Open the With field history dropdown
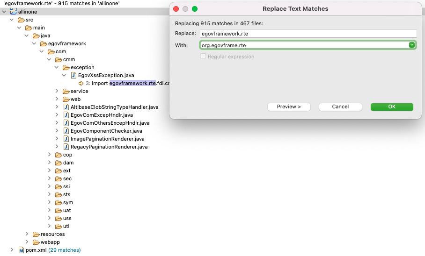 pyautogui.click(x=411, y=45)
